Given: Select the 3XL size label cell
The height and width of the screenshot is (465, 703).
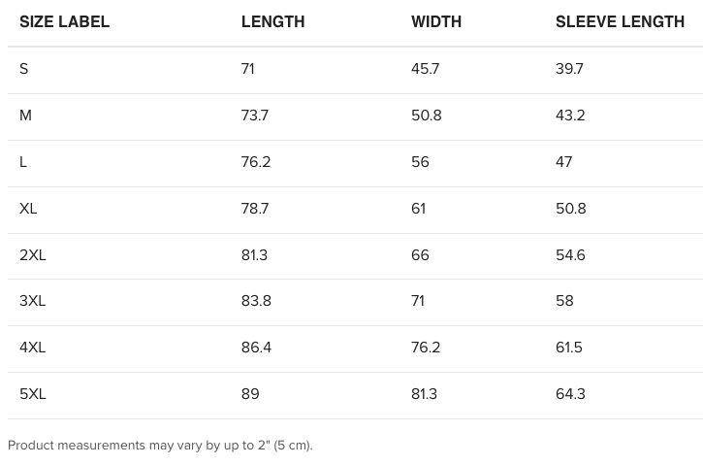Looking at the screenshot, I should pos(33,301).
